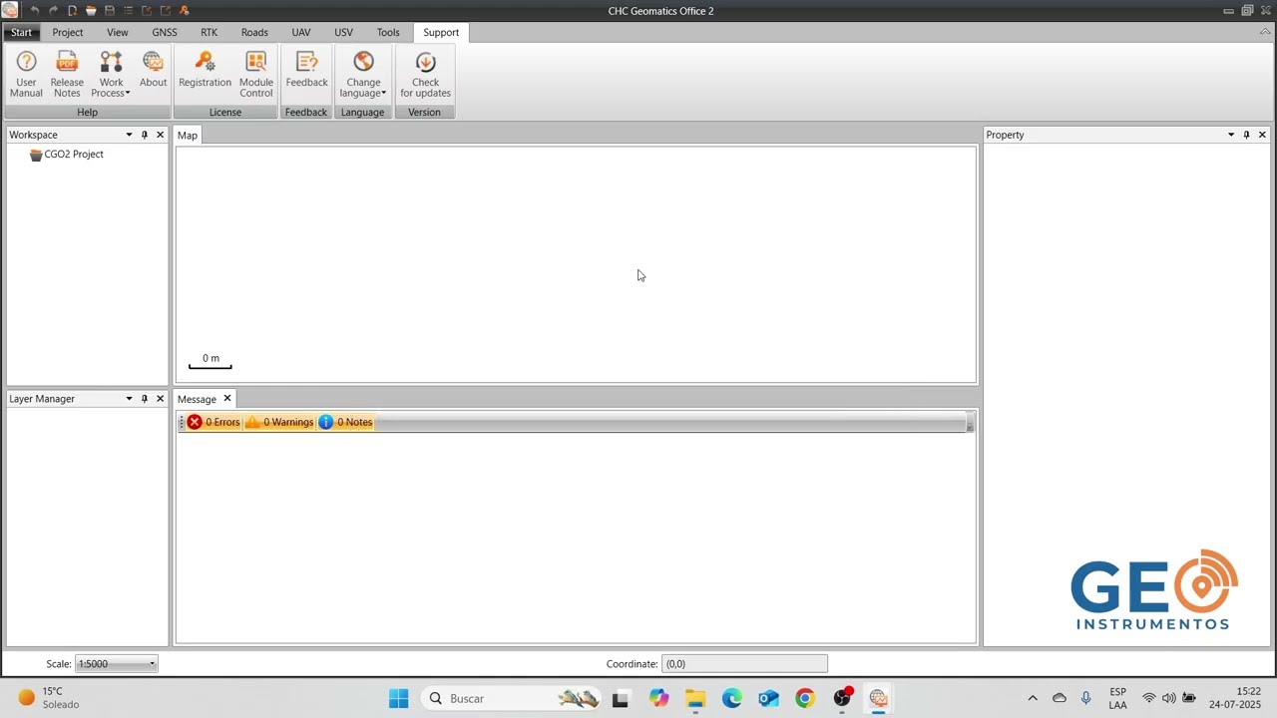Click the CHC application logo icon
The image size is (1277, 718).
click(x=10, y=10)
